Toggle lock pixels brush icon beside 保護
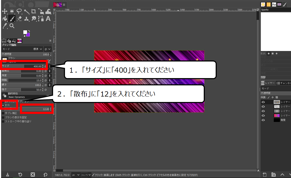 point(268,97)
